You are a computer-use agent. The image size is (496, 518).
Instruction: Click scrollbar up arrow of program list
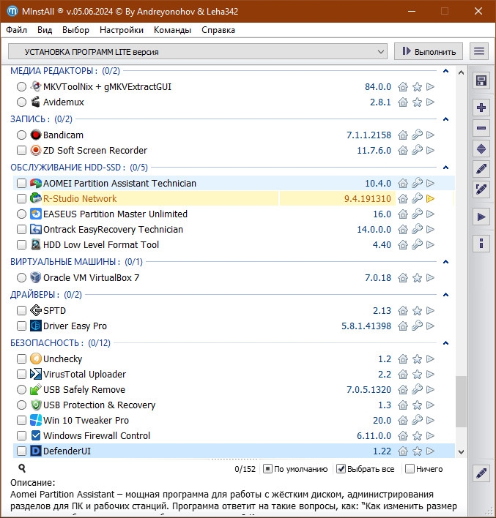click(461, 72)
